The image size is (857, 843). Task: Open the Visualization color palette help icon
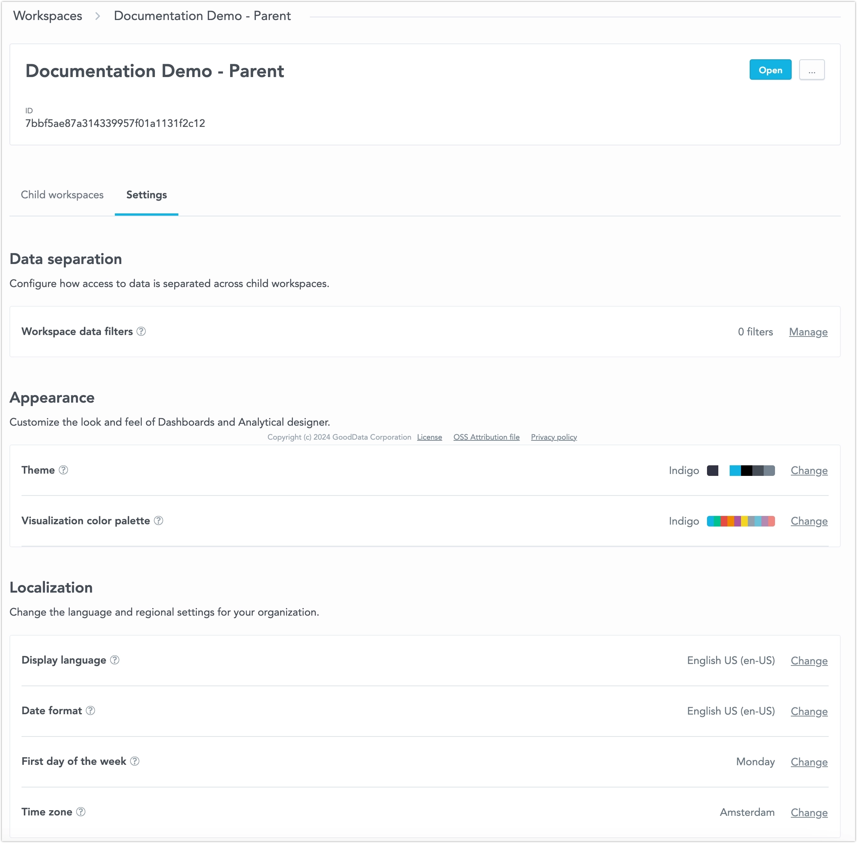(x=159, y=521)
